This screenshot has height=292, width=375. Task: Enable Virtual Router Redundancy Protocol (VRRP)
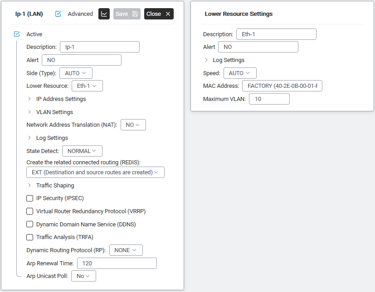tap(30, 211)
